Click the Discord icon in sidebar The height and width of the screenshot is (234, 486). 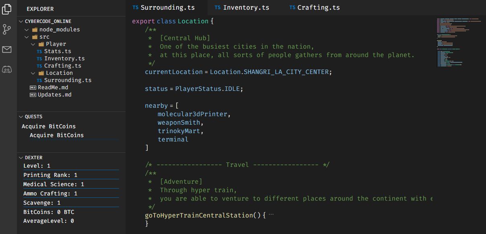7,70
